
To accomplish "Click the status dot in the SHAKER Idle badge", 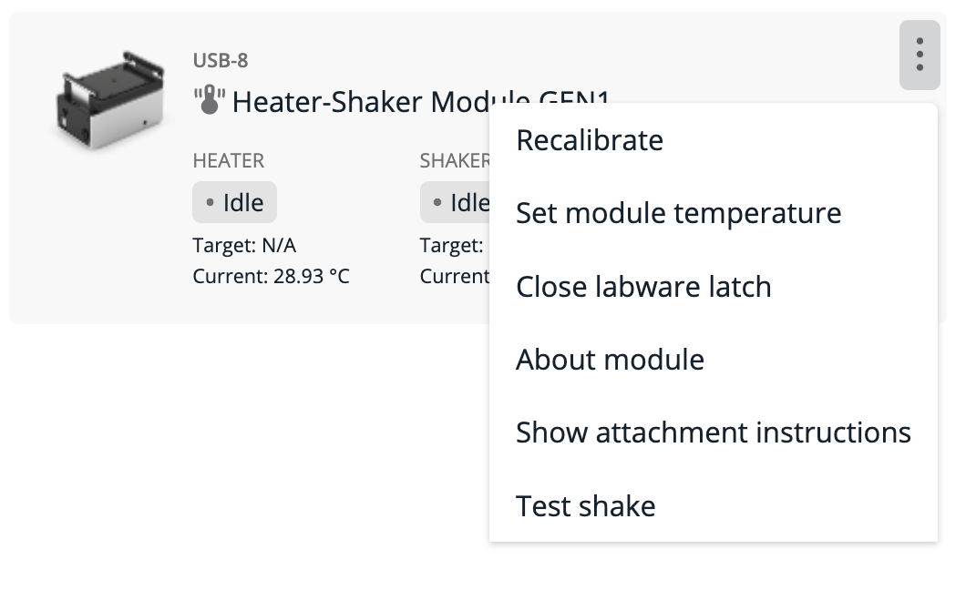I will (x=436, y=201).
